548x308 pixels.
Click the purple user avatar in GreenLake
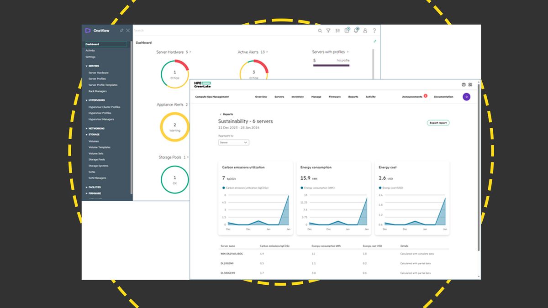[466, 97]
